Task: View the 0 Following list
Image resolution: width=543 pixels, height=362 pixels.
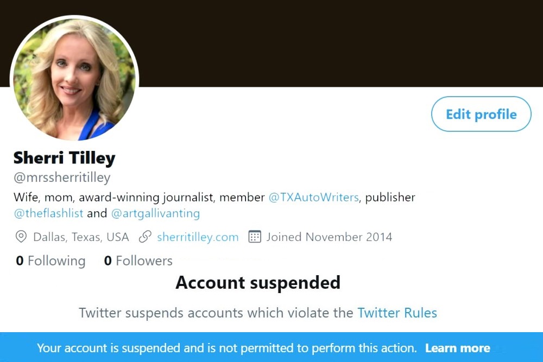Action: (x=50, y=261)
